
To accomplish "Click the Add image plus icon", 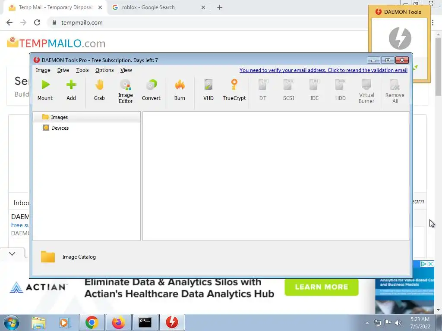I will [71, 84].
